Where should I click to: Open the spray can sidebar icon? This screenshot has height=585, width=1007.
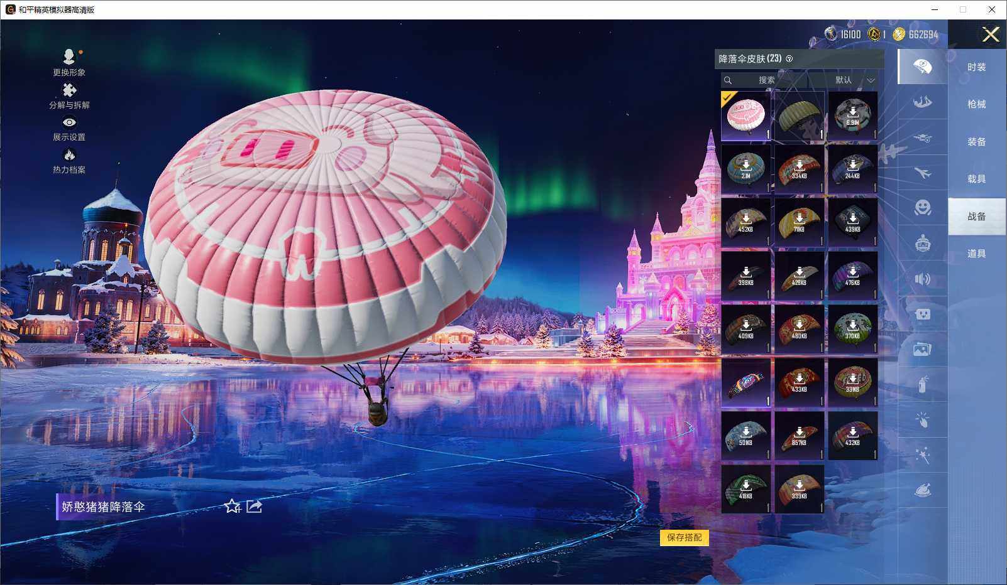922,385
